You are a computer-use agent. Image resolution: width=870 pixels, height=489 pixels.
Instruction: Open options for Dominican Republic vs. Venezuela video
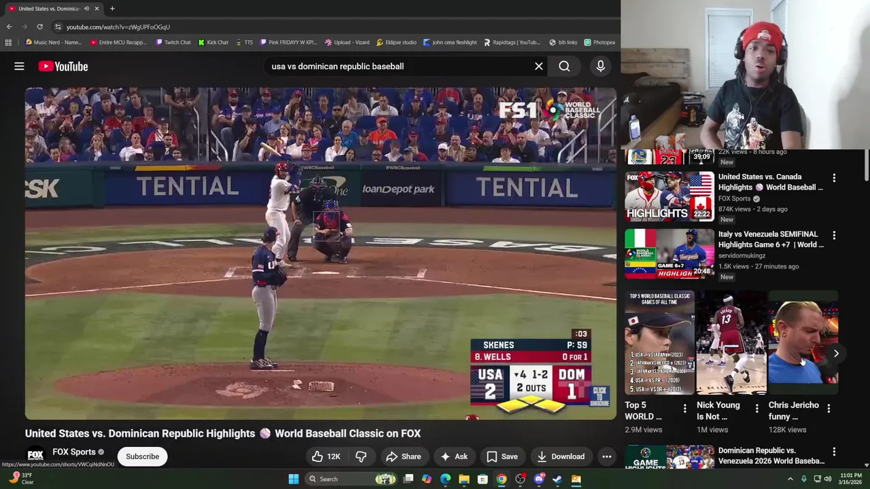pos(834,452)
